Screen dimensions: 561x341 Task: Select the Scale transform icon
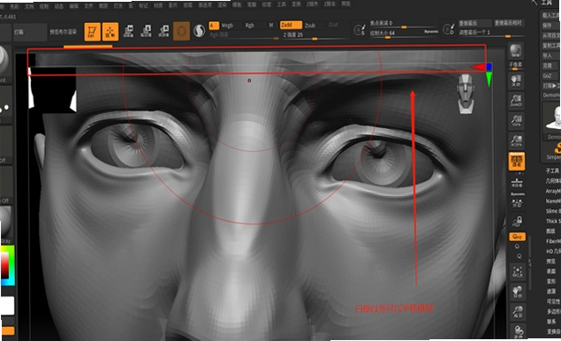coord(146,32)
